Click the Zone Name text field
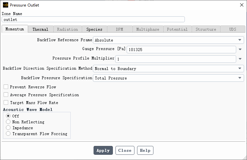The height and width of the screenshot is (160, 247). click(93, 20)
